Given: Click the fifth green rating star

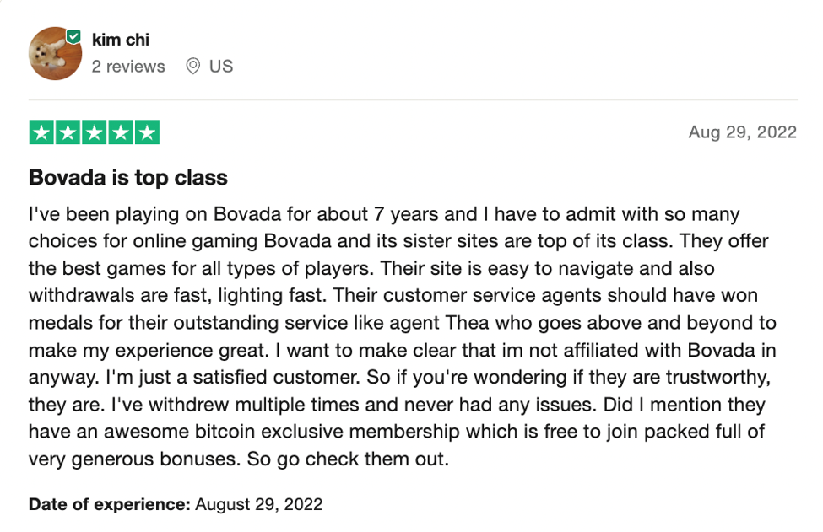Looking at the screenshot, I should pyautogui.click(x=146, y=132).
